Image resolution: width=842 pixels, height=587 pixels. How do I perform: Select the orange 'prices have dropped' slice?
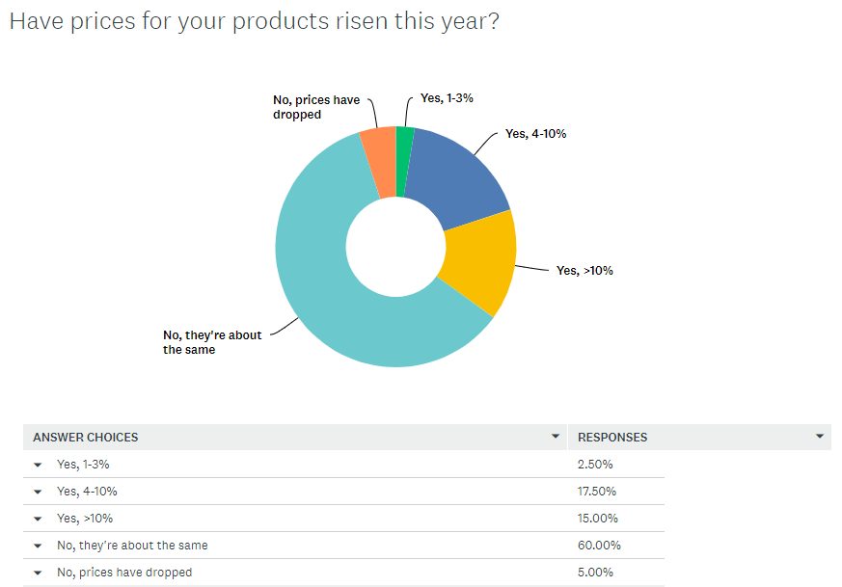tap(380, 162)
